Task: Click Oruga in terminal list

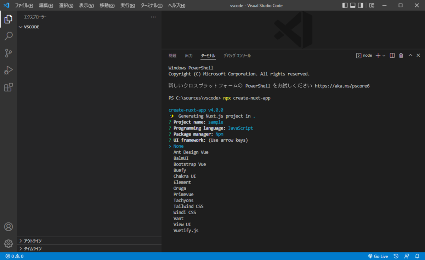Action: point(180,188)
